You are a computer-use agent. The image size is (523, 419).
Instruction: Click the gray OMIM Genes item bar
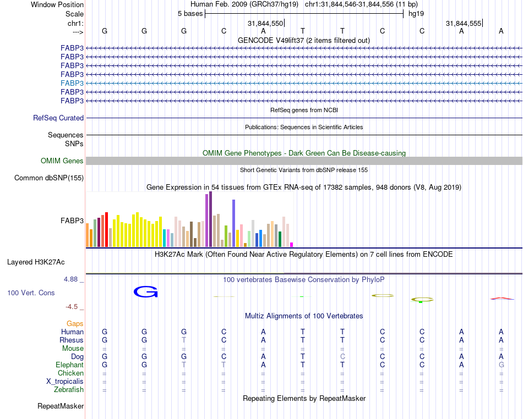(304, 161)
